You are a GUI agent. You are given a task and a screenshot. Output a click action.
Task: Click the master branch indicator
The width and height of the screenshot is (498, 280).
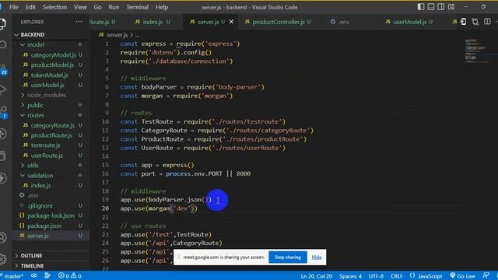point(12,276)
